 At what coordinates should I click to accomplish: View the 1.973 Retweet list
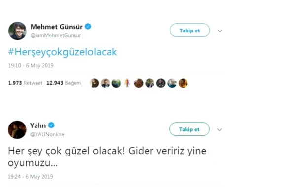25,83
